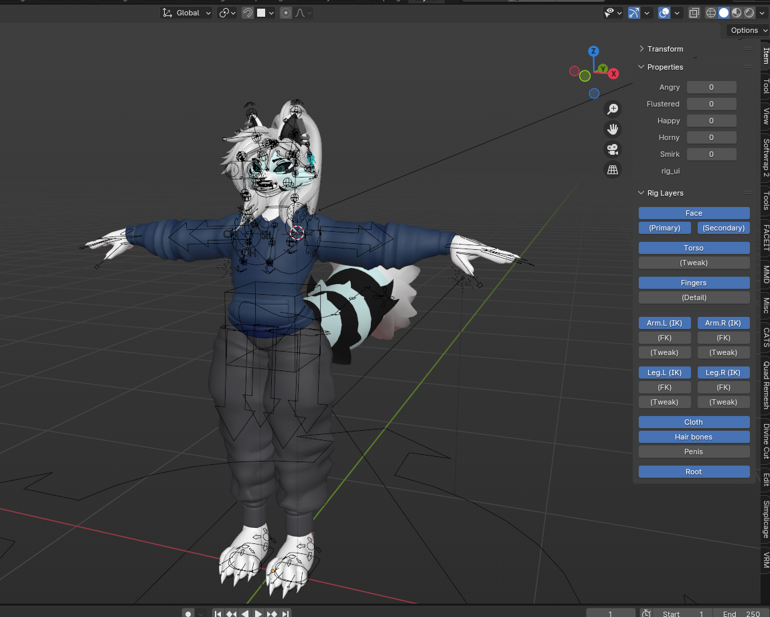
Task: Toggle the Arm.R (IK) layer
Action: (x=723, y=323)
